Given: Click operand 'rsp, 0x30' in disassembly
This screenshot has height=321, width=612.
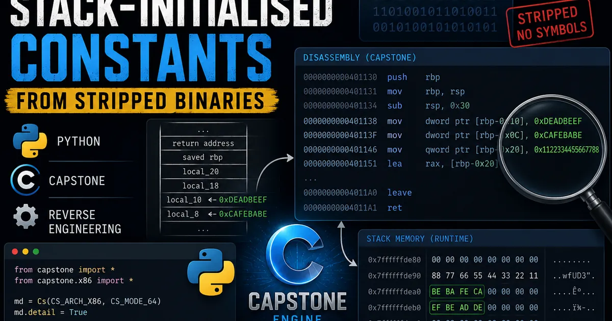Looking at the screenshot, I should pos(447,106).
